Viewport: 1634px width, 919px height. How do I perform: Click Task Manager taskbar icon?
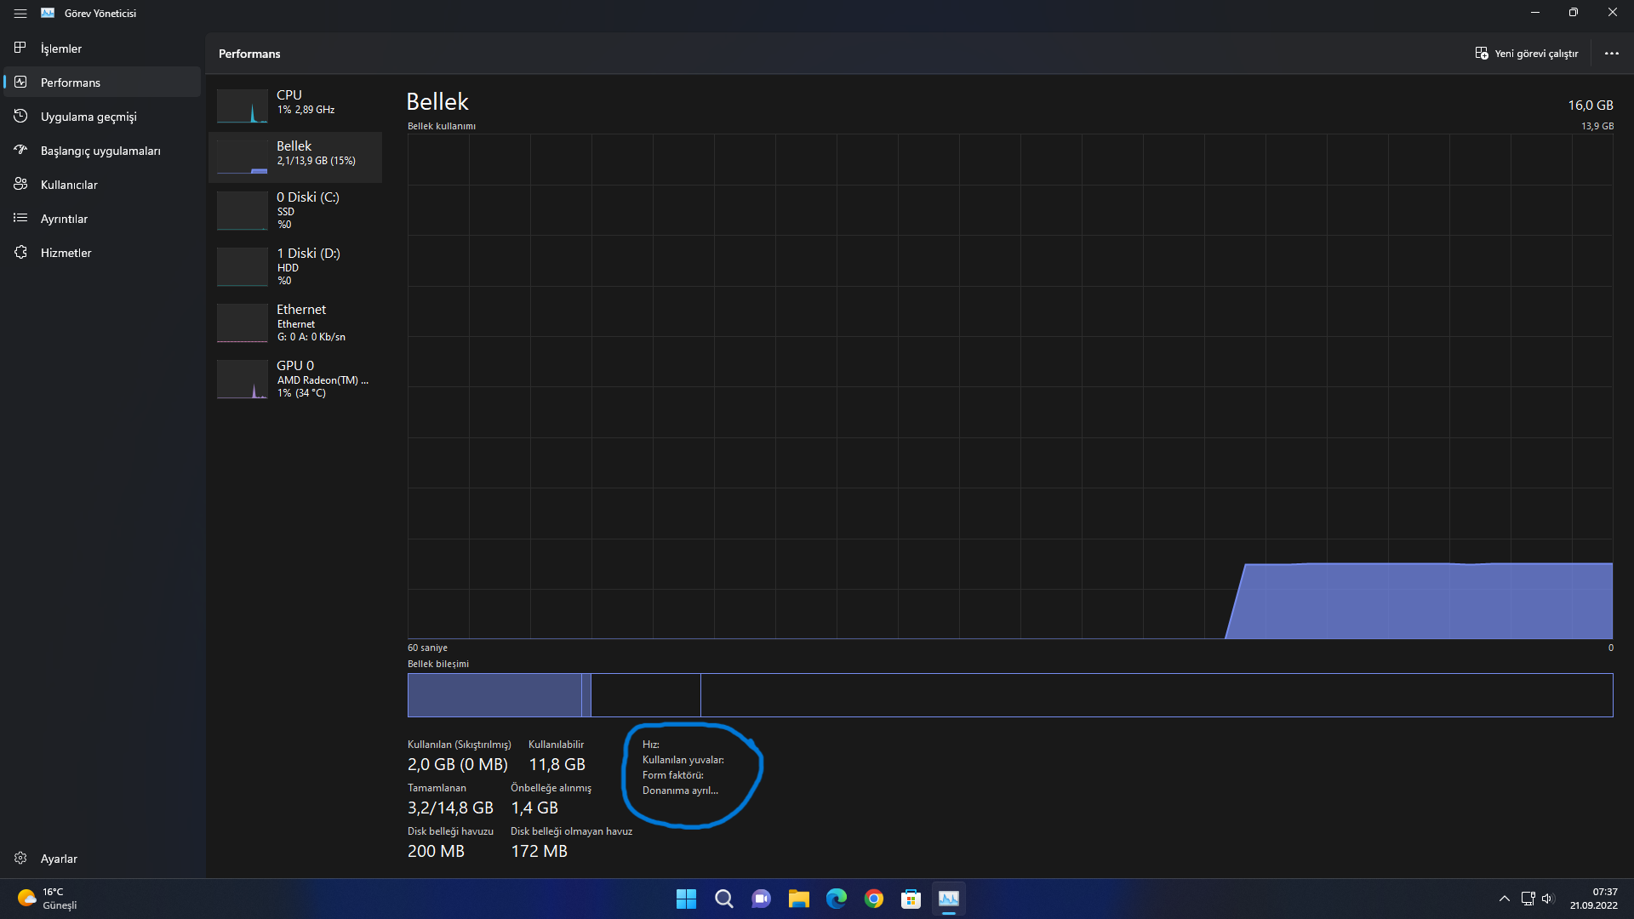[x=948, y=899]
